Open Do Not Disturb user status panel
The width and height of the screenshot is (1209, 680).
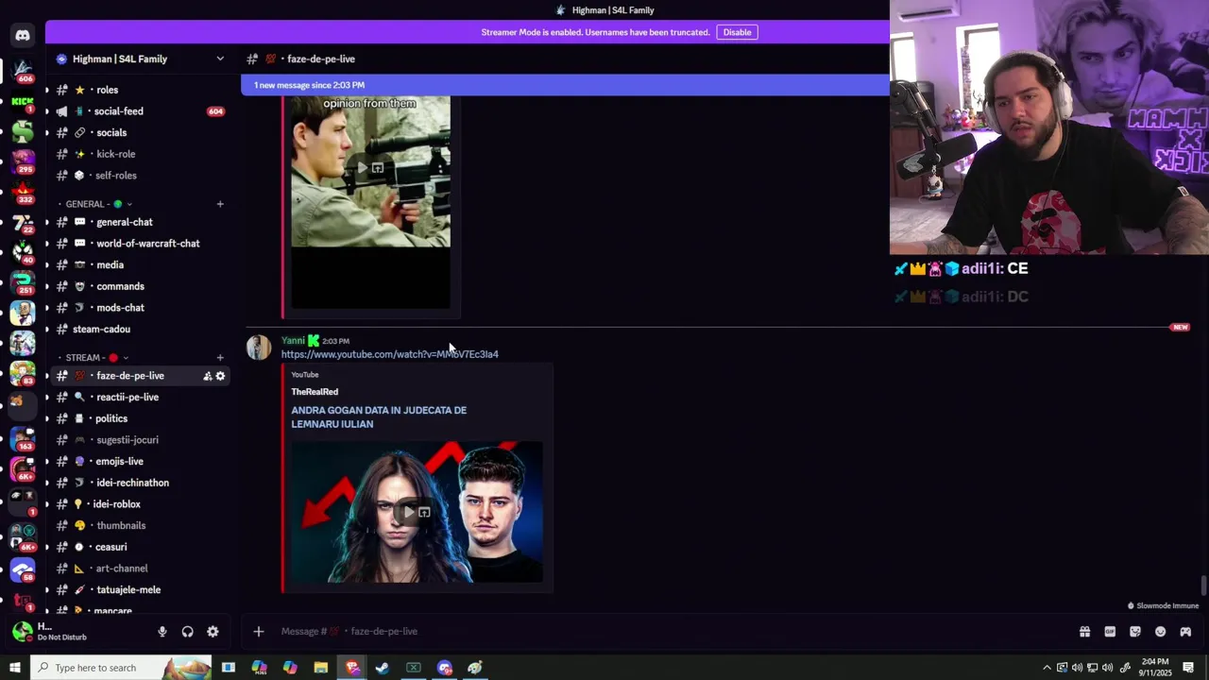(61, 632)
